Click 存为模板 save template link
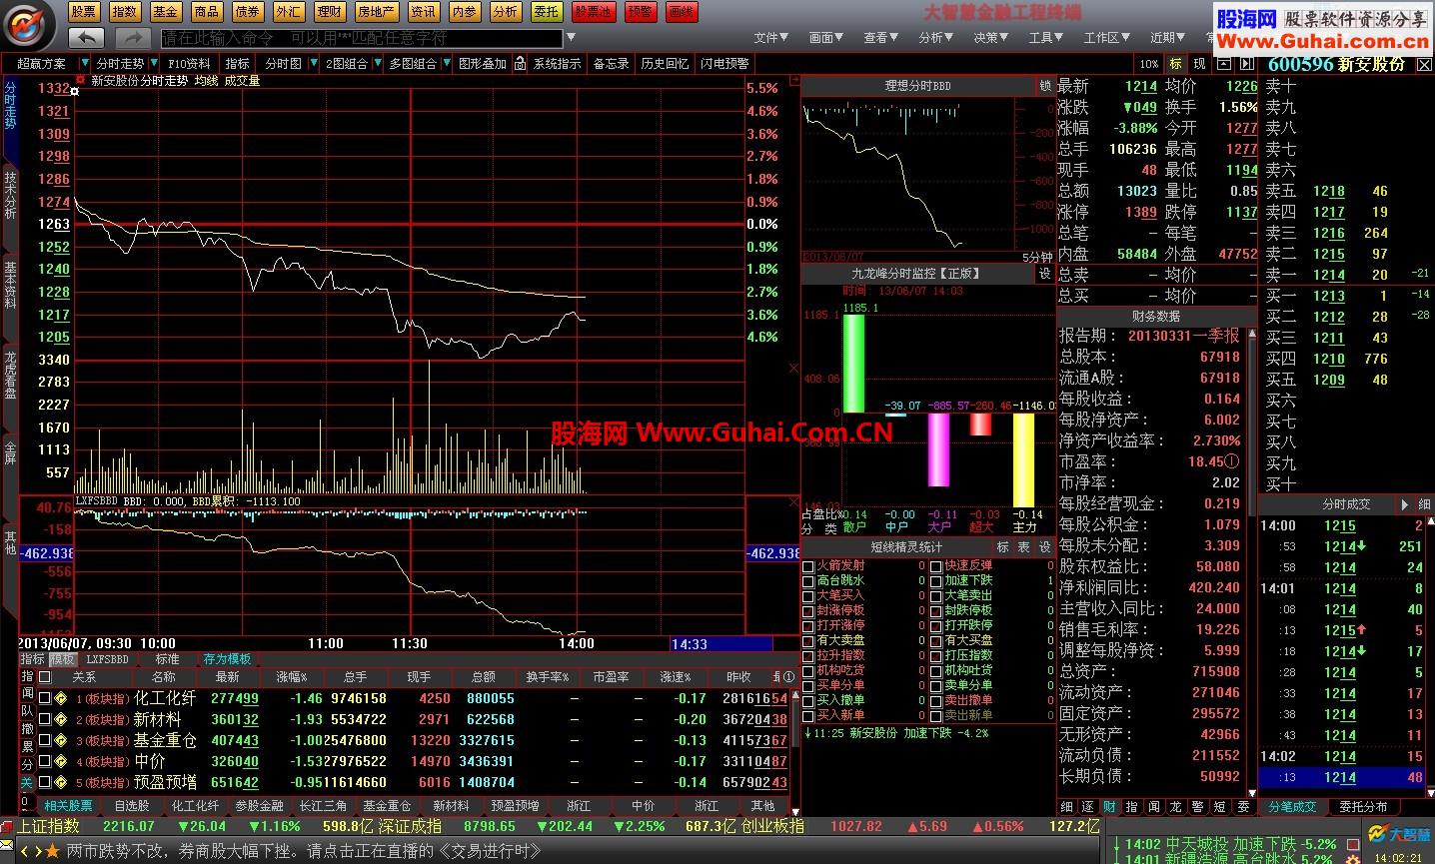Viewport: 1435px width, 864px height. 228,659
